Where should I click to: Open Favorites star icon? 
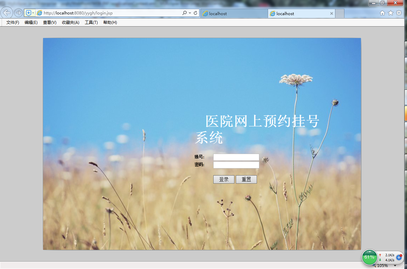click(391, 13)
